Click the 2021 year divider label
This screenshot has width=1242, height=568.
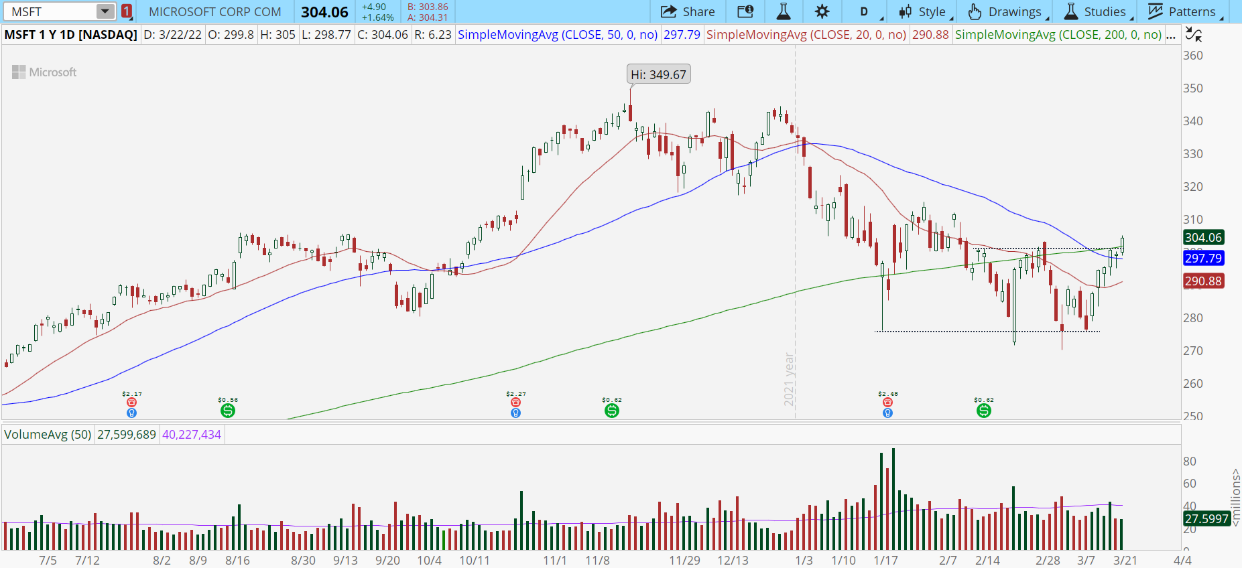789,379
